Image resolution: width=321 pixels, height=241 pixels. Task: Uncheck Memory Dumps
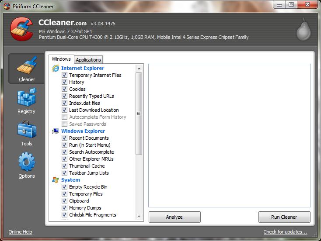click(64, 208)
